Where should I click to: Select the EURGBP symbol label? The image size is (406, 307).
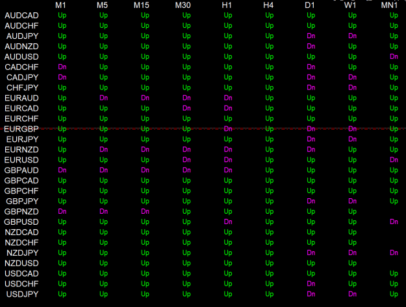[x=21, y=129]
